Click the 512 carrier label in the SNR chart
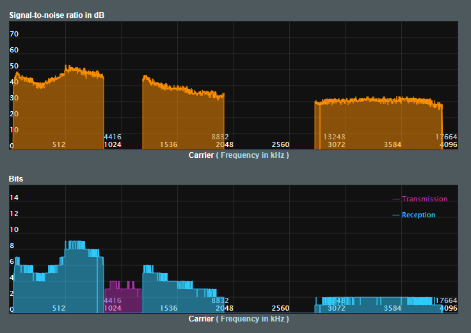Screen dimensions: 471x333 coord(59,144)
